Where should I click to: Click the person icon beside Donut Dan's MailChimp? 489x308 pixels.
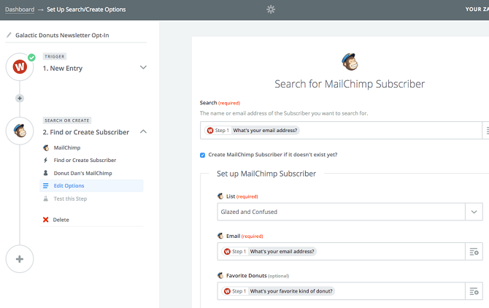coord(45,173)
